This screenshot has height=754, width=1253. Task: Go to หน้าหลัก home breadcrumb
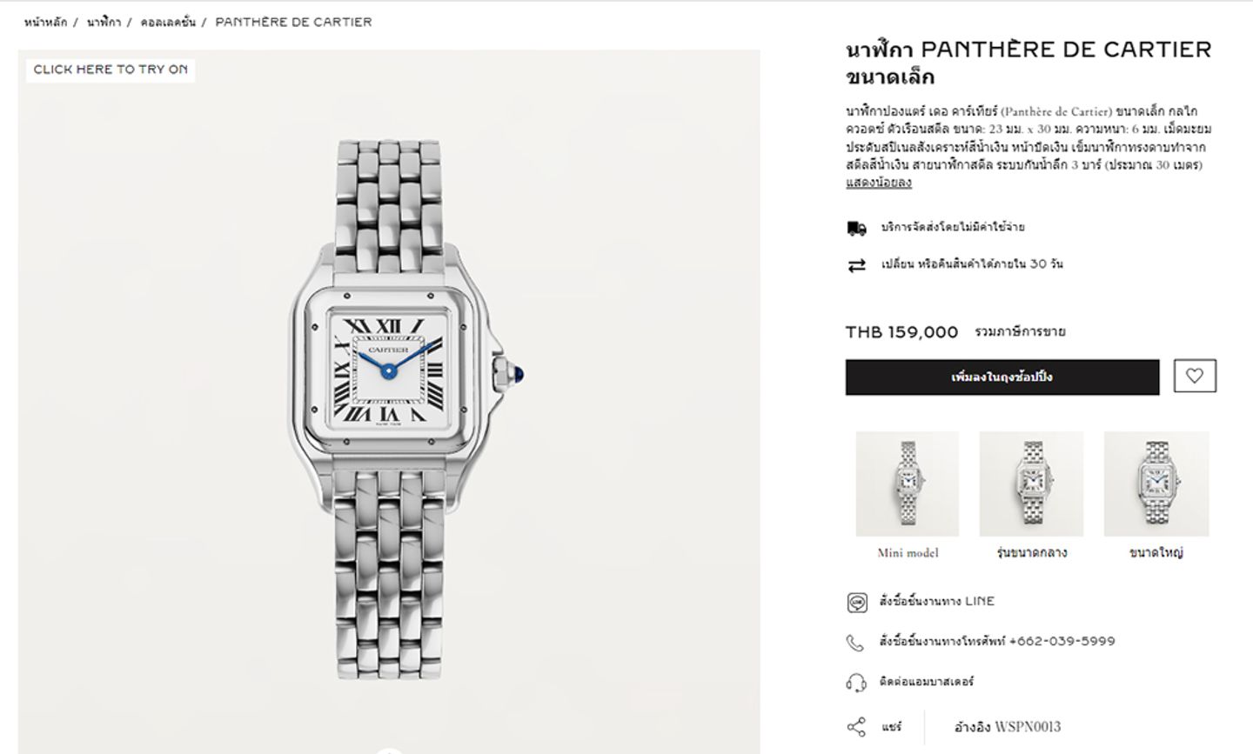[45, 22]
